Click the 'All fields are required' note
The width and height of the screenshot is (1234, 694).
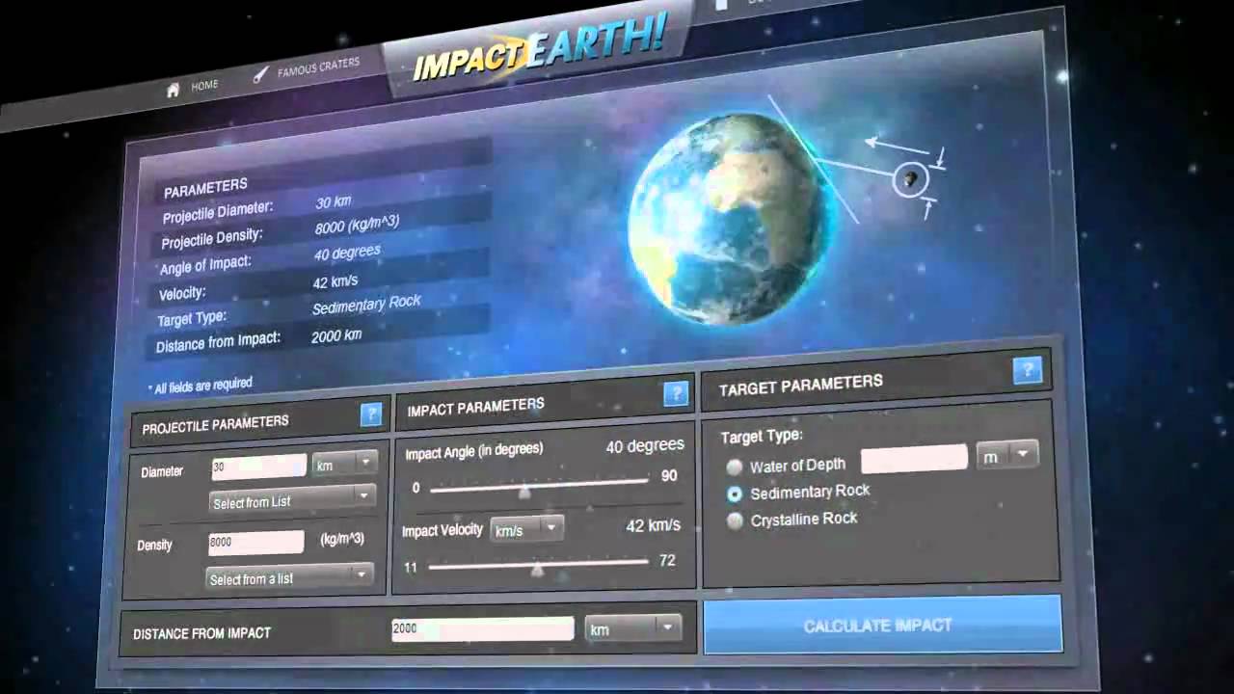[201, 386]
